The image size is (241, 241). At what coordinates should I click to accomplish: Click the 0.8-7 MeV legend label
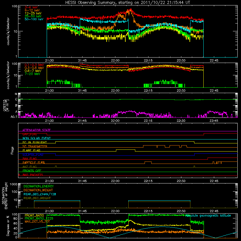(33, 71)
